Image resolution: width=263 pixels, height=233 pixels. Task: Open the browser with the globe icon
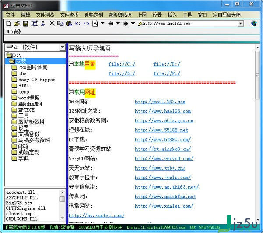tap(254, 23)
